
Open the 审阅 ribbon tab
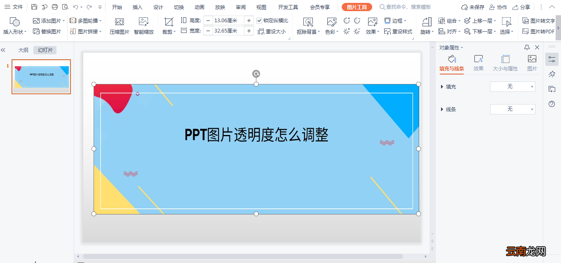[x=240, y=7]
